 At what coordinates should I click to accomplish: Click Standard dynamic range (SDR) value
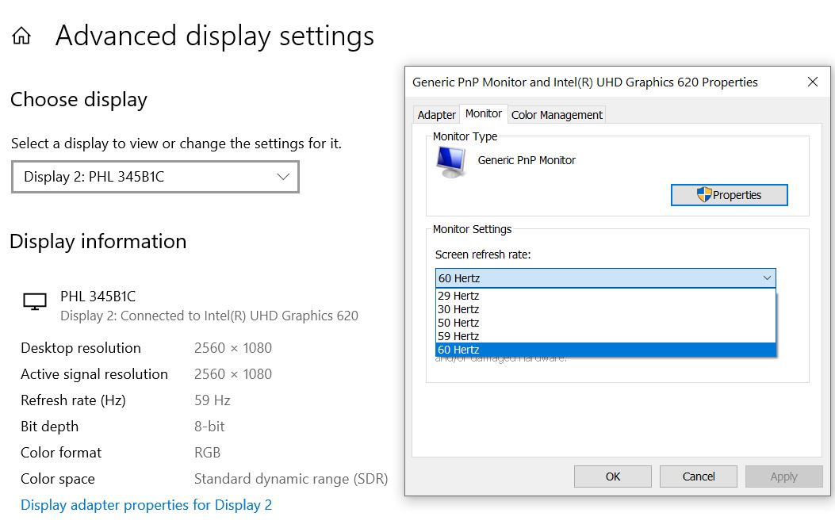coord(291,479)
